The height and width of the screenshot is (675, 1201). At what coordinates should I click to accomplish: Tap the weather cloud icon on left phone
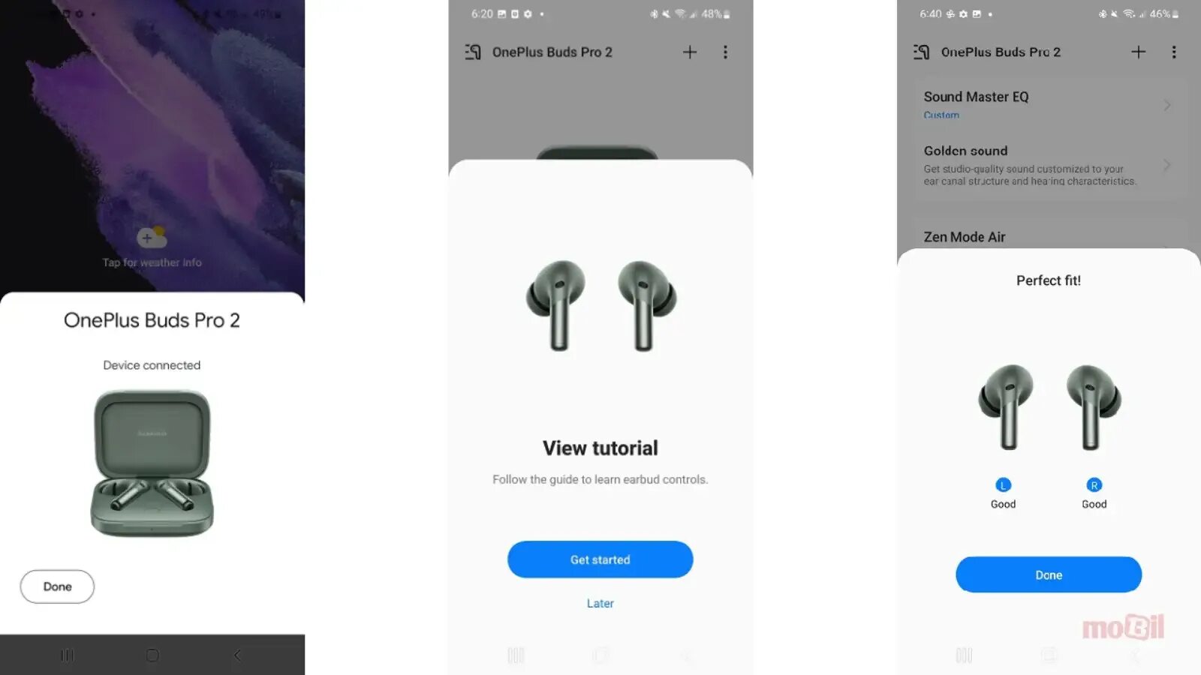pyautogui.click(x=152, y=237)
